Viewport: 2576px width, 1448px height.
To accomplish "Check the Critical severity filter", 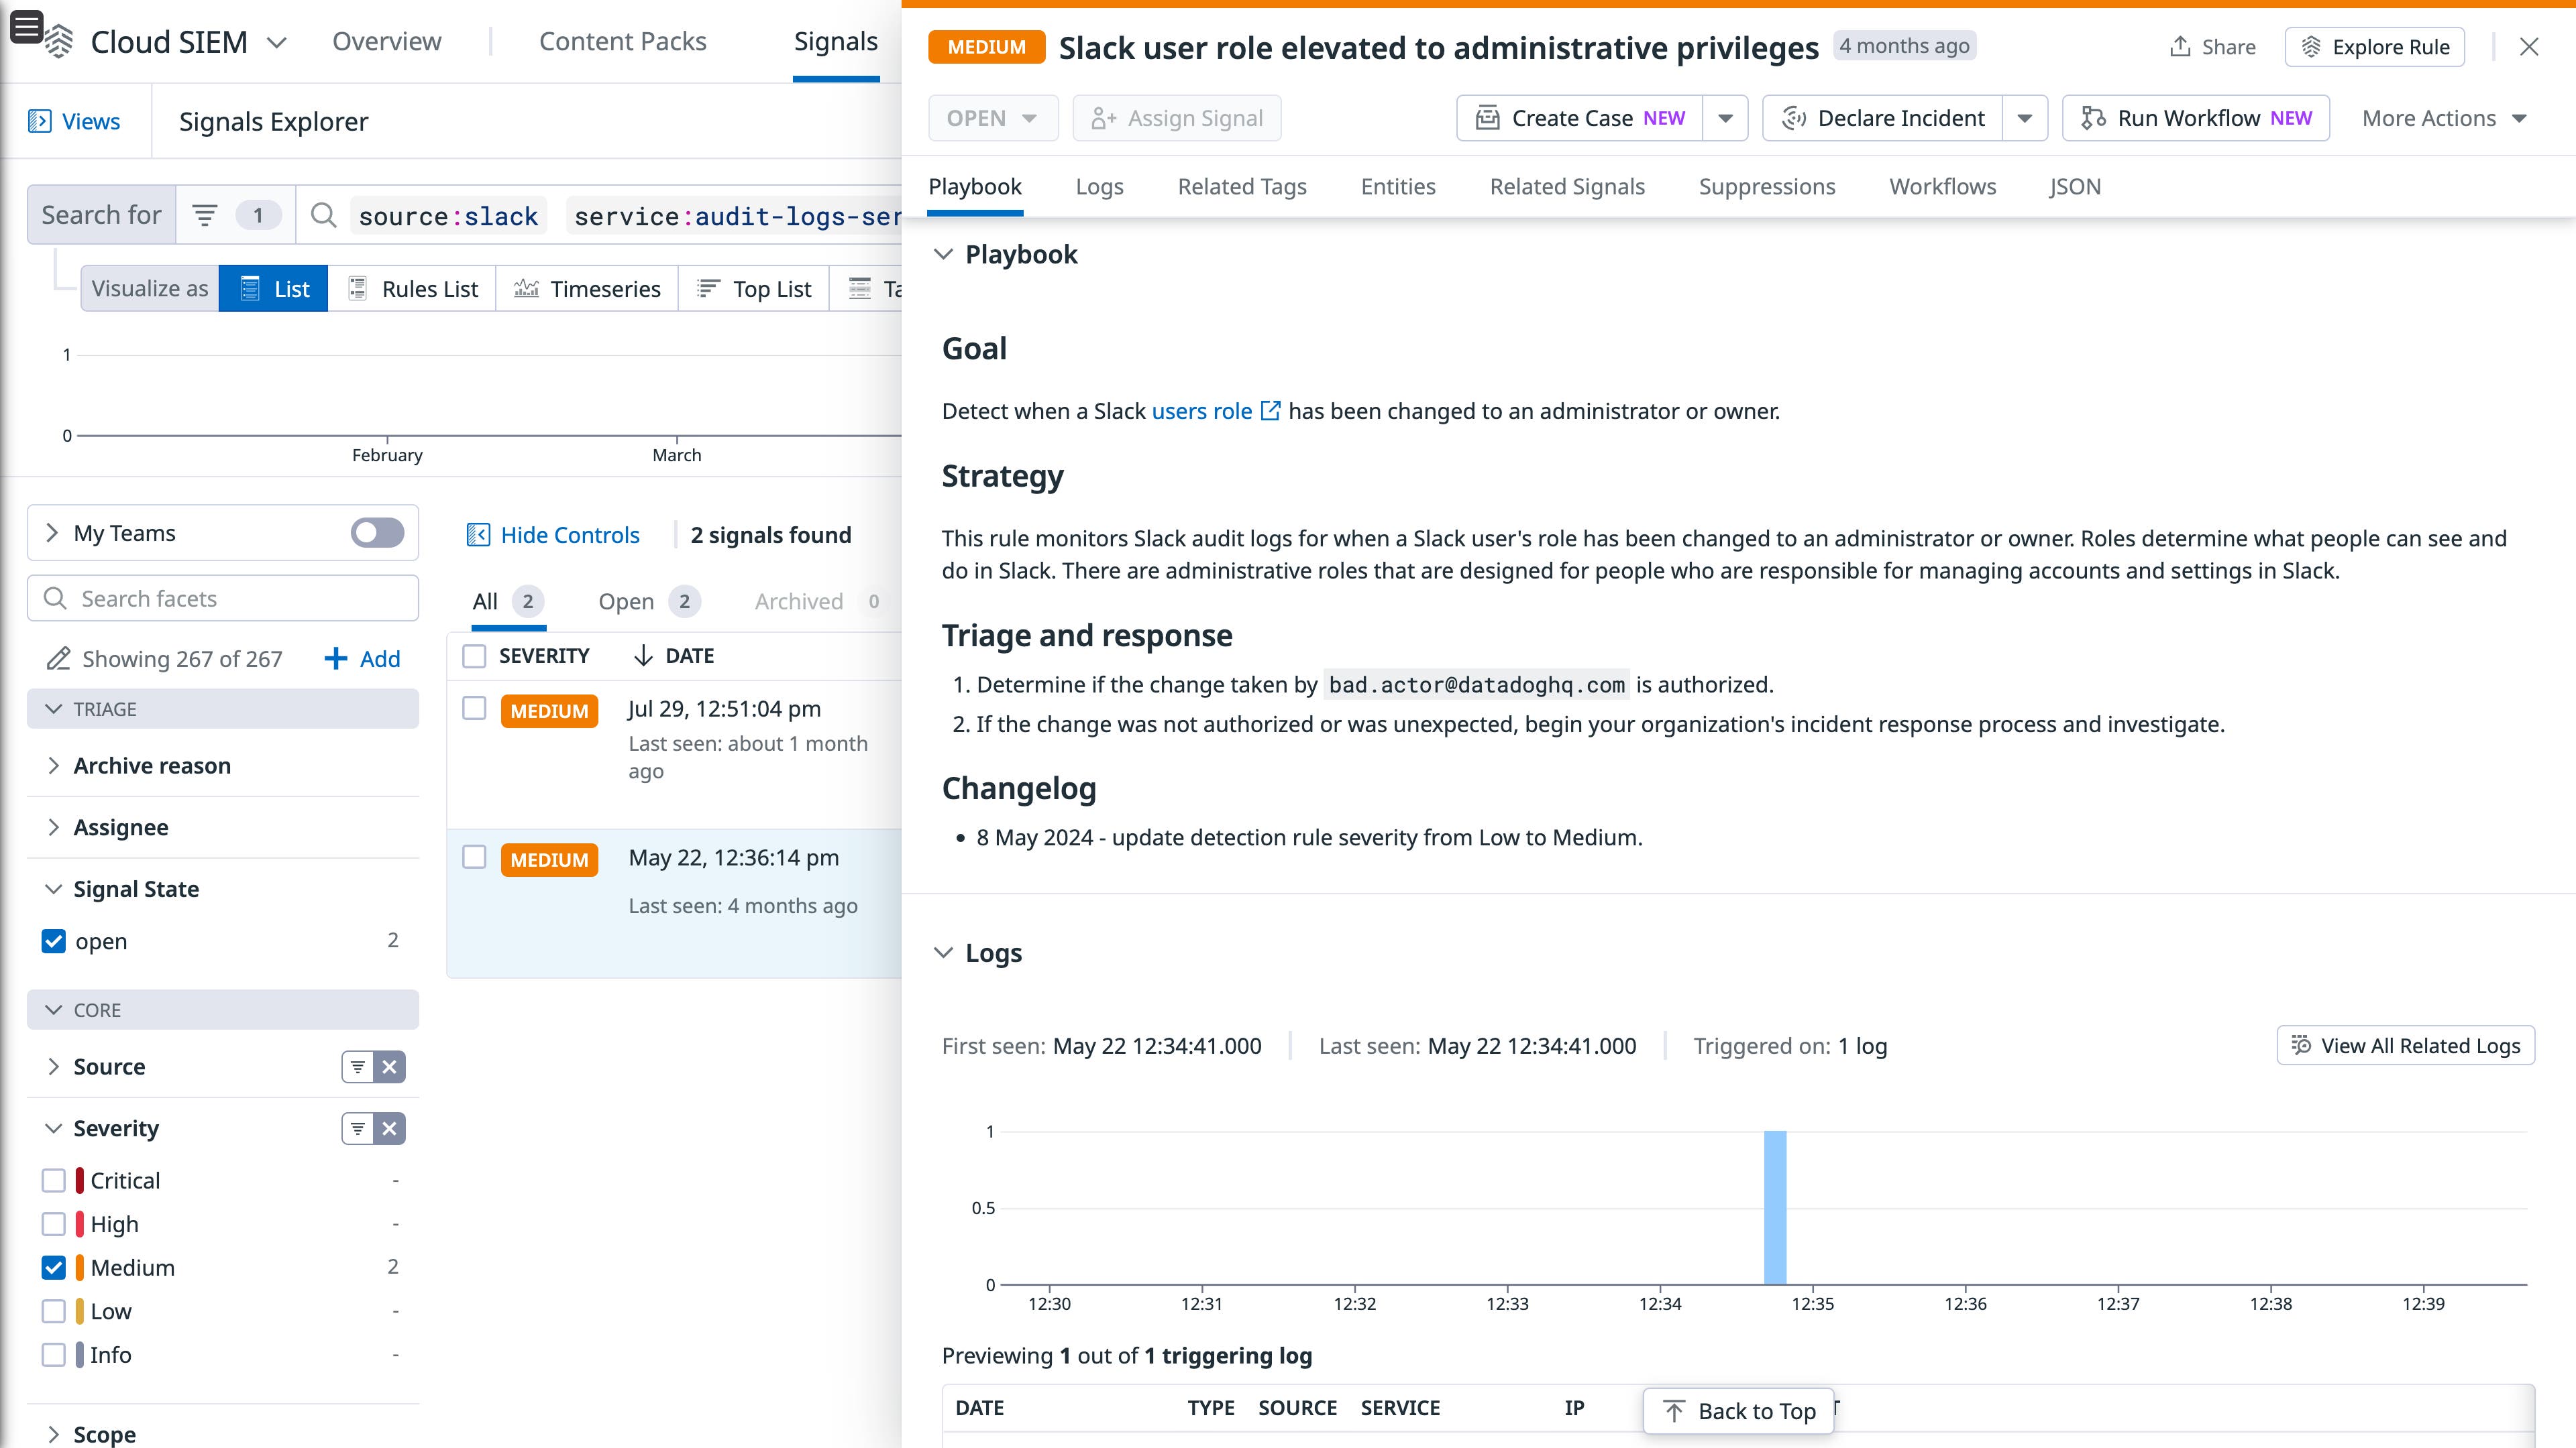I will (53, 1180).
